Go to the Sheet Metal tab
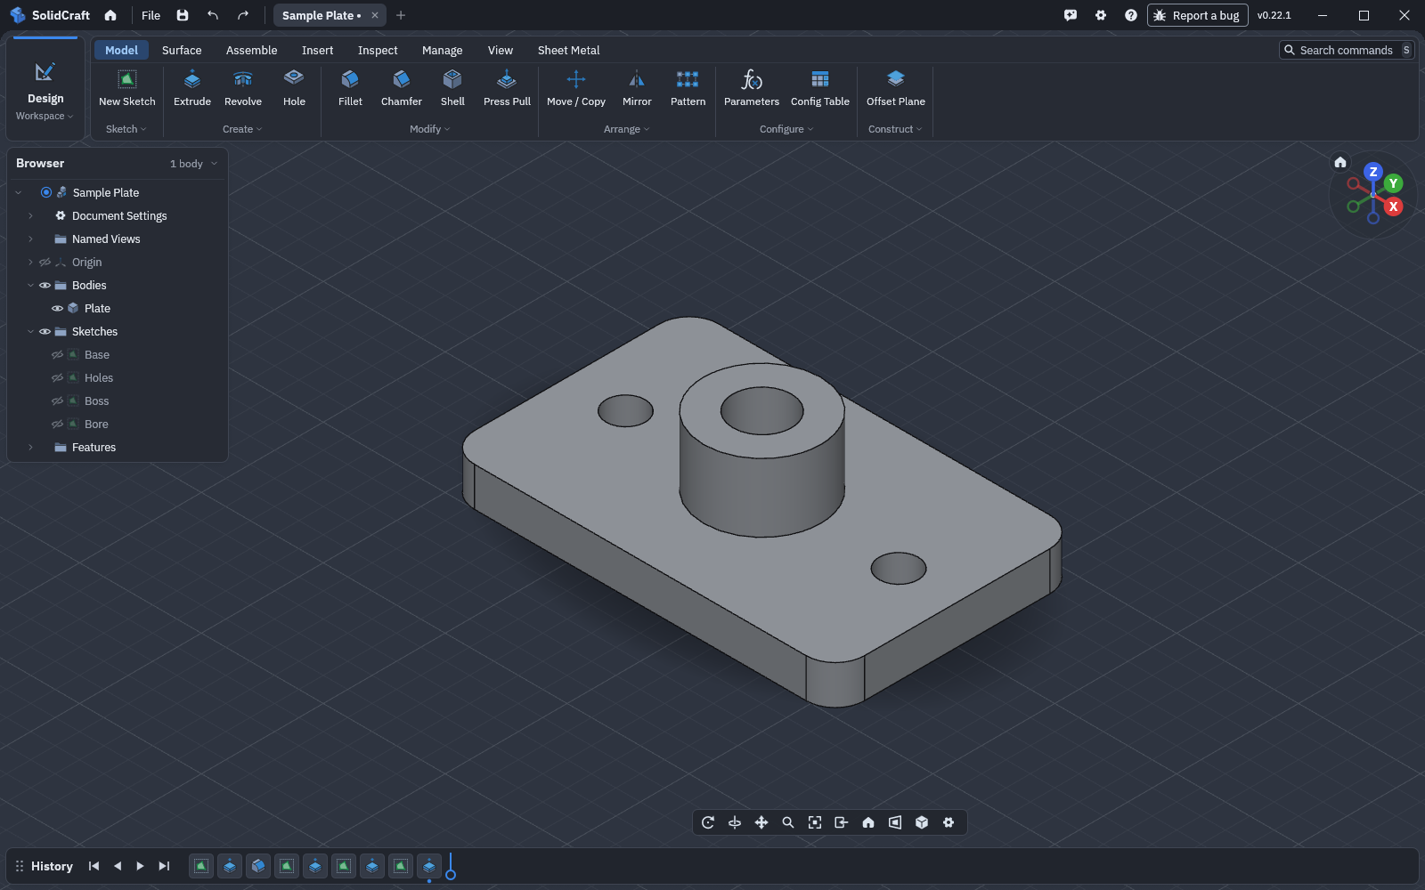Image resolution: width=1425 pixels, height=890 pixels. click(568, 51)
